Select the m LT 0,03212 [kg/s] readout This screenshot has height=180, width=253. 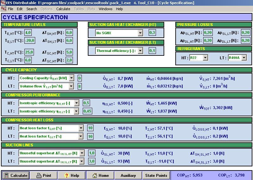pyautogui.click(x=170, y=86)
